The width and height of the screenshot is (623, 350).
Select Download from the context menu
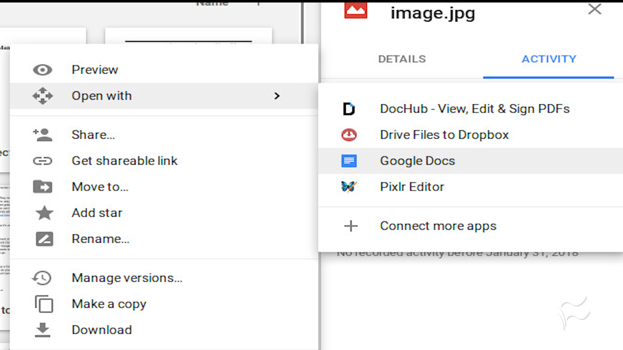tap(164, 330)
